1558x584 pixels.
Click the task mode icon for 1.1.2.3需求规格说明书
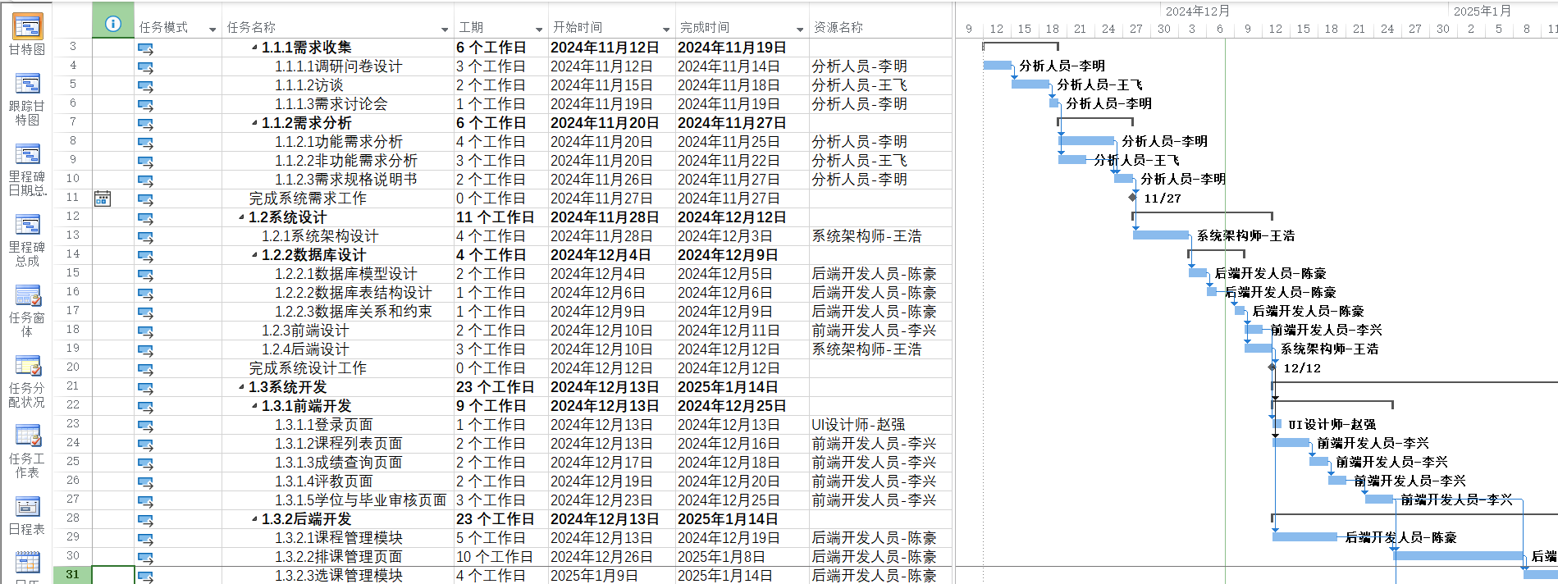(x=145, y=180)
